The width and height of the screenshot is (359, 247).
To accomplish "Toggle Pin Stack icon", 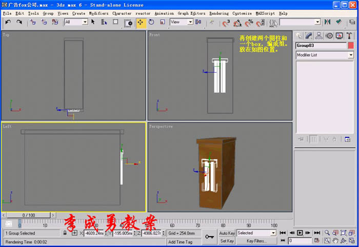I will pyautogui.click(x=301, y=139).
